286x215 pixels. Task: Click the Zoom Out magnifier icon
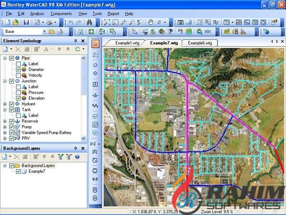click(132, 22)
